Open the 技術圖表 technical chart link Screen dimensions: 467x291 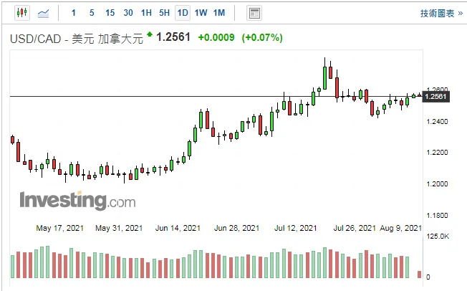pos(441,13)
